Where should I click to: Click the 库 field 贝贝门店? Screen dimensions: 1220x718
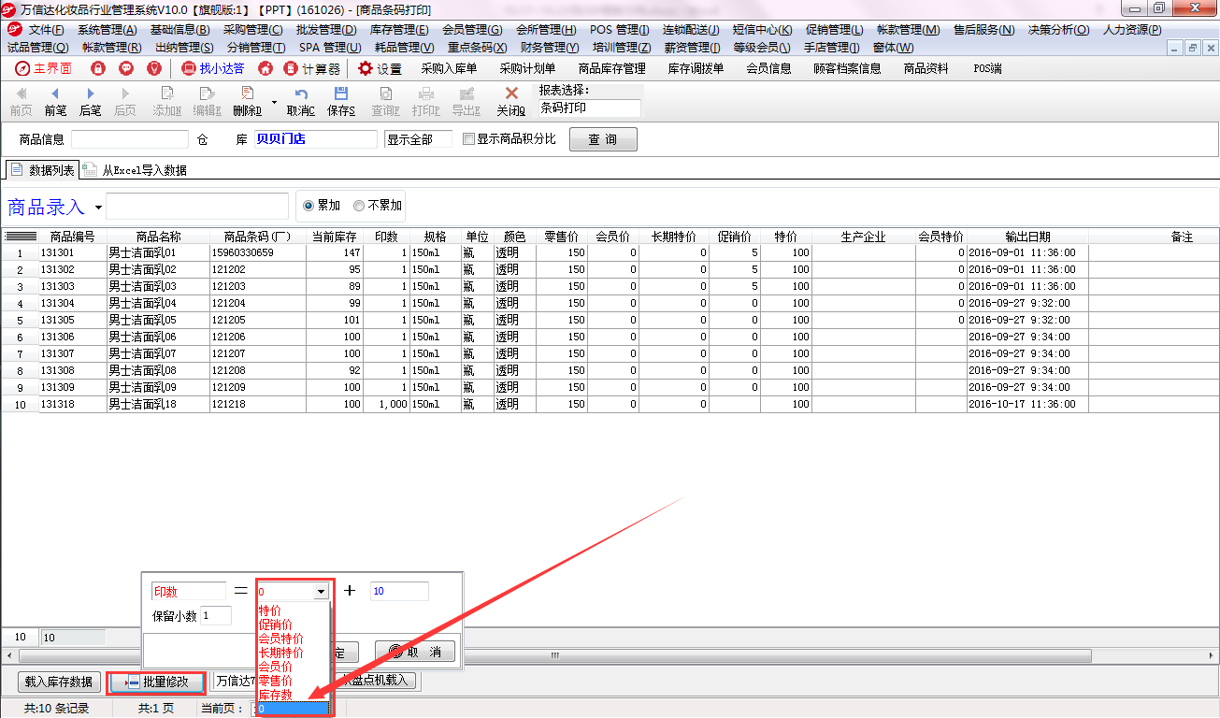pos(315,139)
